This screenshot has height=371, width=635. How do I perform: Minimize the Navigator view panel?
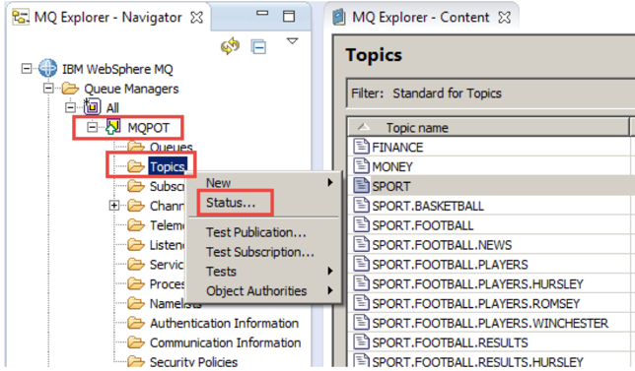(262, 14)
